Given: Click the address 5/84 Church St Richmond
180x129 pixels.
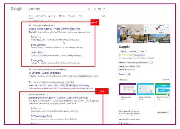Looking at the screenshot, I should coord(140,63).
